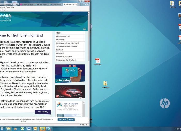Open Cardholder Benefits in side menu
The height and width of the screenshot is (131, 181).
pyautogui.click(x=70, y=36)
